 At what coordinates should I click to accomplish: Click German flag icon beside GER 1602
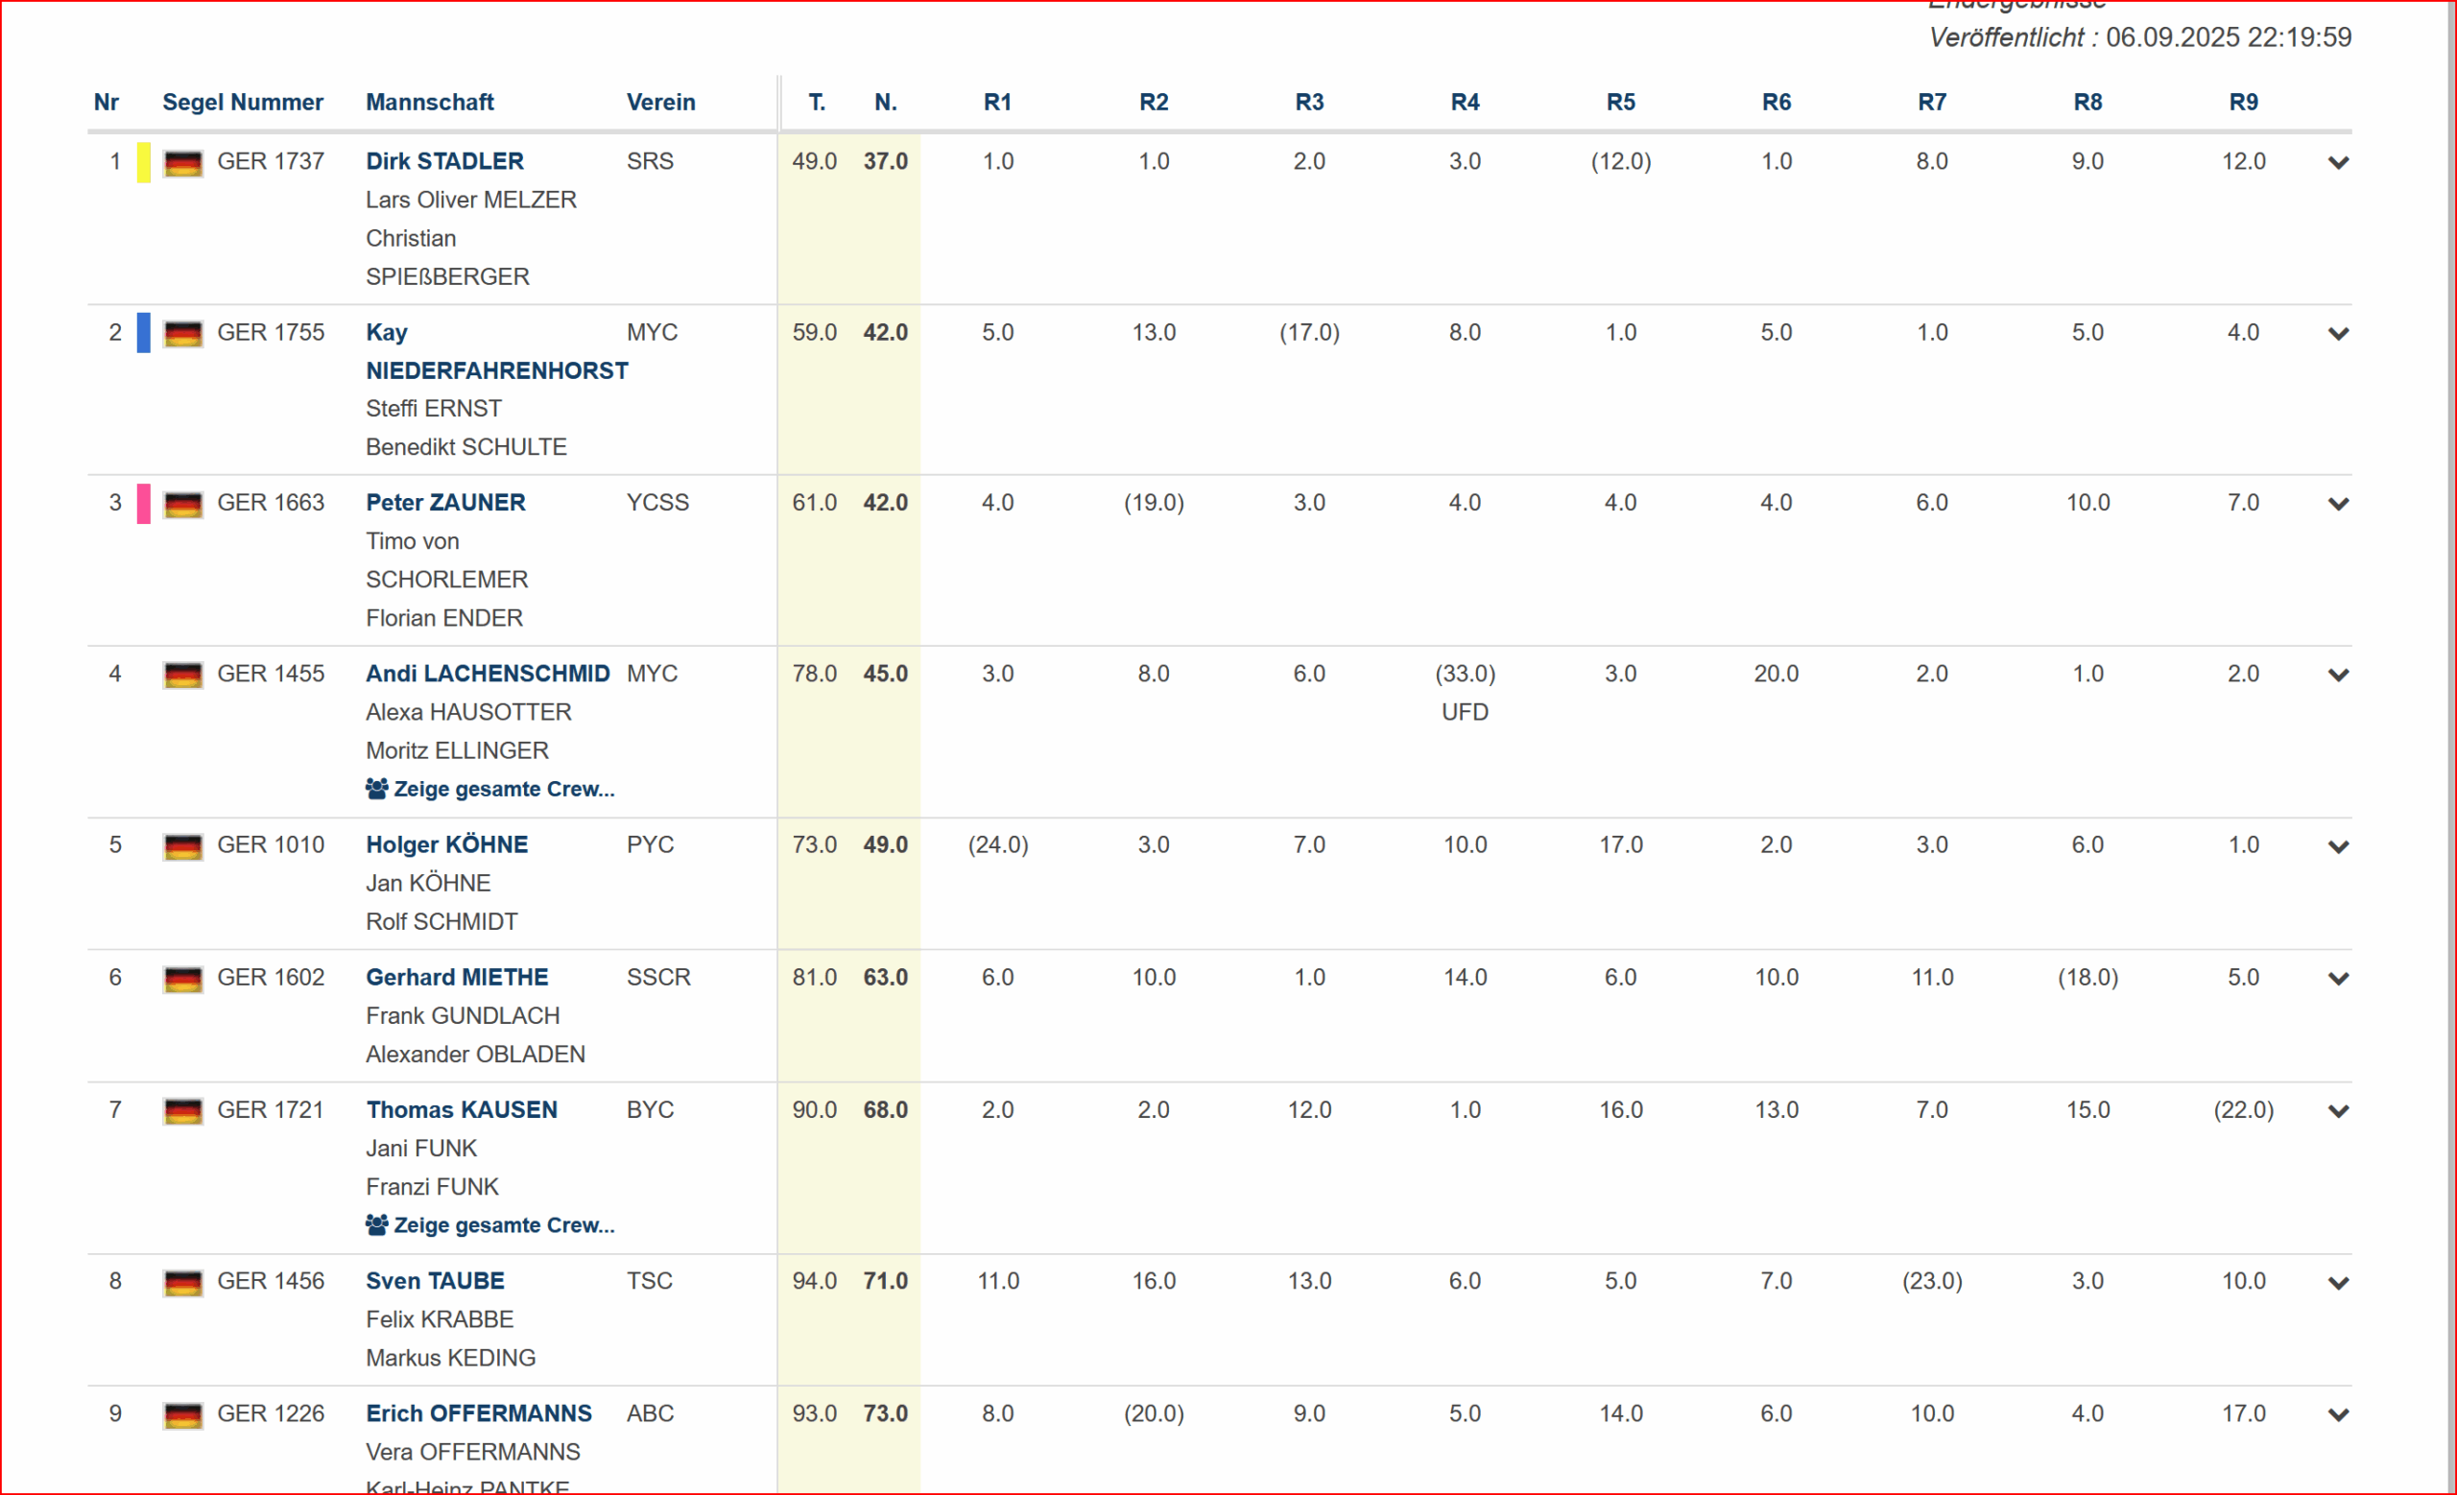click(x=182, y=979)
